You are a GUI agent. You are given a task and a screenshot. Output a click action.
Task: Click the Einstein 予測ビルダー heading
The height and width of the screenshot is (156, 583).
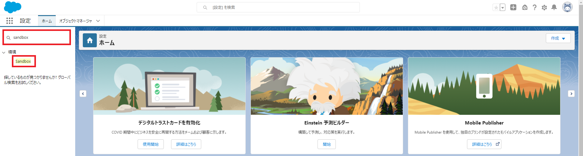(x=327, y=123)
